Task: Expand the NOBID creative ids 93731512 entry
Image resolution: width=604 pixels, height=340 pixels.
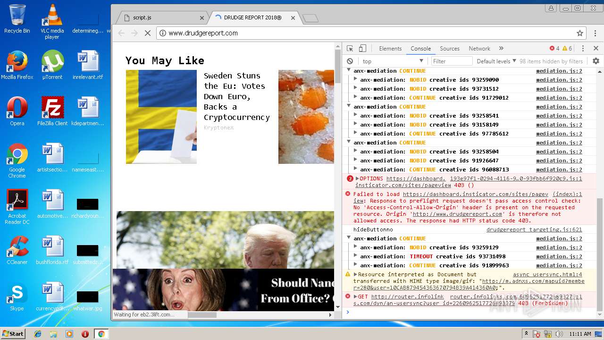Action: click(355, 89)
